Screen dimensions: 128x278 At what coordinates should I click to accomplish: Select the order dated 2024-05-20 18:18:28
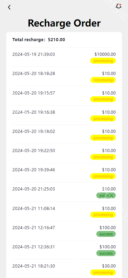pos(64,77)
